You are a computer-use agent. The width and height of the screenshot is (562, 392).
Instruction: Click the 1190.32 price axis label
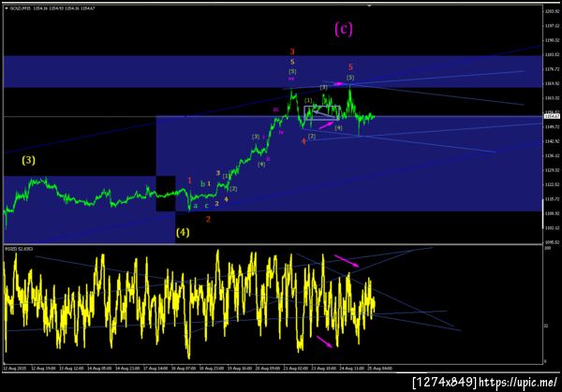click(x=553, y=40)
